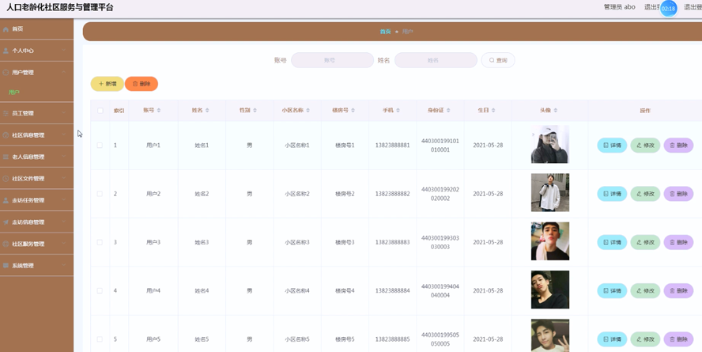Screen dimensions: 702x352
Task: Focus the 账号 search input
Action: point(332,60)
